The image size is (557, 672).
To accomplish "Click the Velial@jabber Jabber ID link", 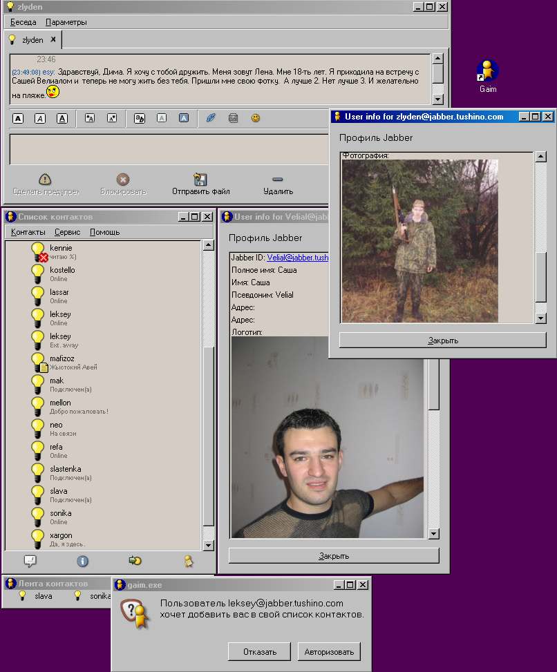I will tap(297, 258).
